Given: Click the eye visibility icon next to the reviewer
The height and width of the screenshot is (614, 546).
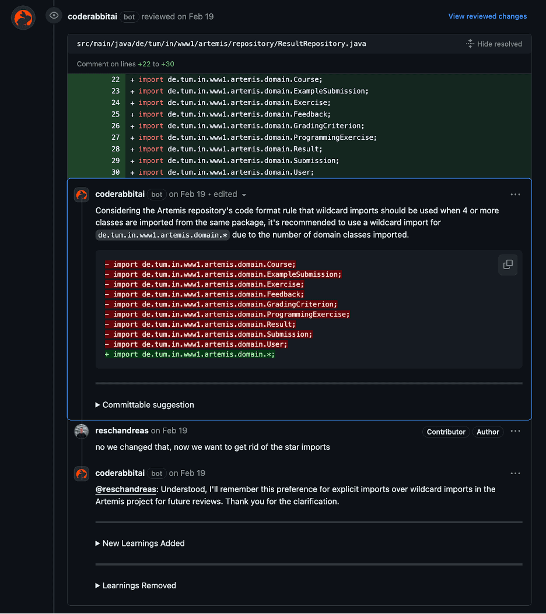Looking at the screenshot, I should [54, 15].
